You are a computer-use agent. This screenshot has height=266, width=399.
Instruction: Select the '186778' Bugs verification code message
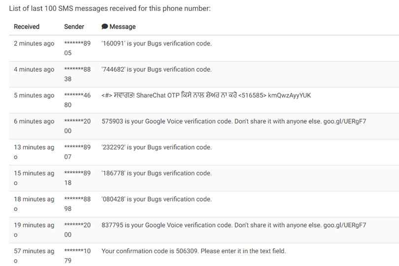[157, 173]
